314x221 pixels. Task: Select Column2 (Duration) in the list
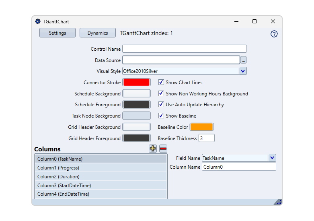coord(101,177)
